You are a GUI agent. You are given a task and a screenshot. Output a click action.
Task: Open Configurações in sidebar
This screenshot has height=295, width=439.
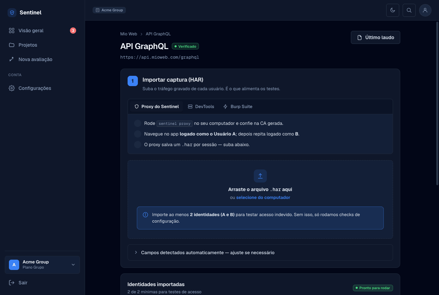pos(42,88)
